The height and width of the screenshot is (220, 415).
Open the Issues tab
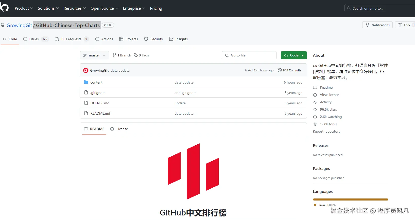coord(36,39)
